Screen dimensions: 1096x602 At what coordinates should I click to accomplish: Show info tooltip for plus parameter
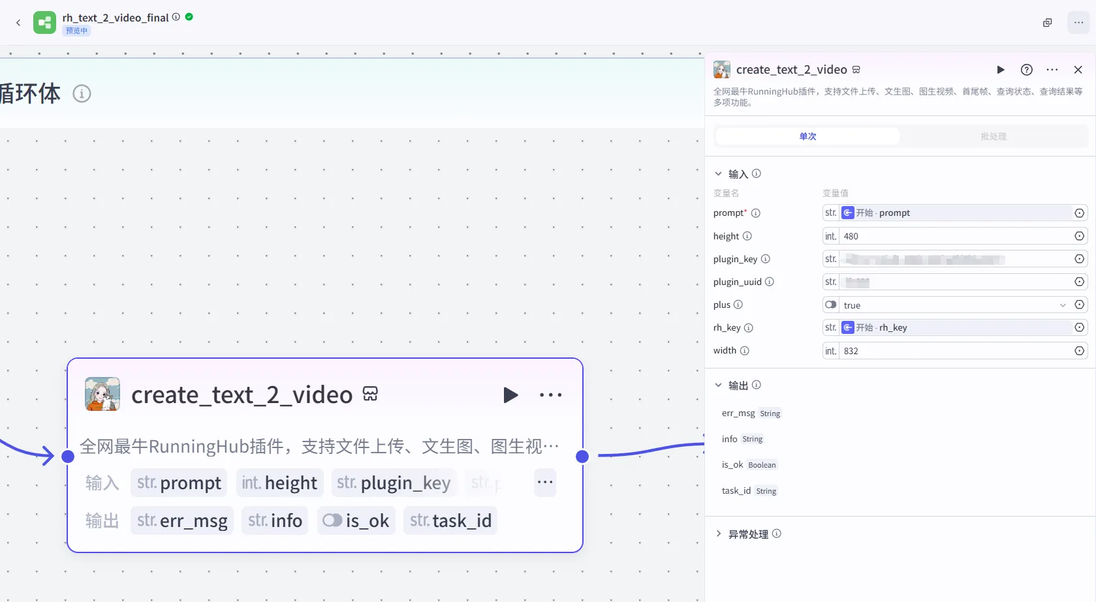pos(738,305)
